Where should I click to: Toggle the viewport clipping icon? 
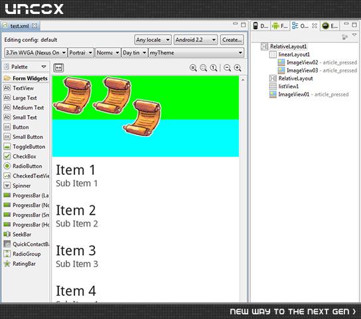[58, 68]
